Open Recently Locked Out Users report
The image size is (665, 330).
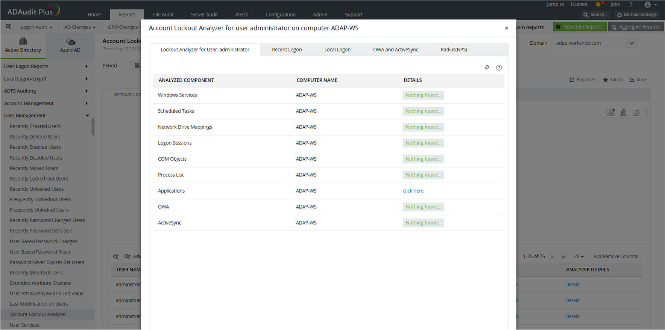tap(39, 179)
